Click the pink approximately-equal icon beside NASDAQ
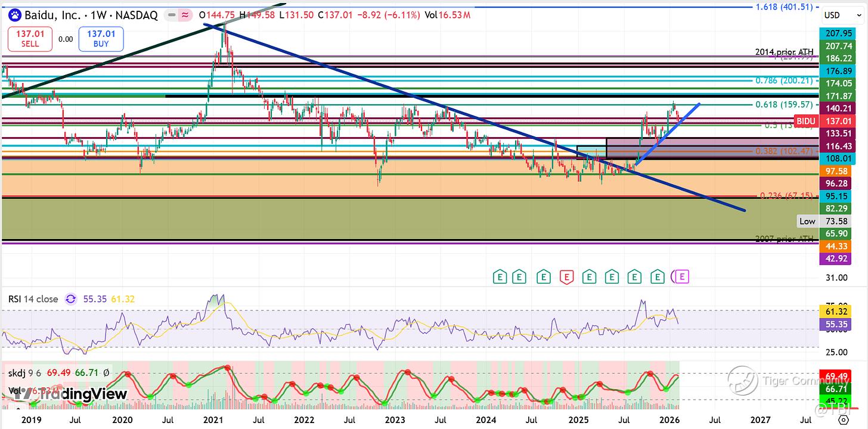The image size is (868, 429). [184, 15]
